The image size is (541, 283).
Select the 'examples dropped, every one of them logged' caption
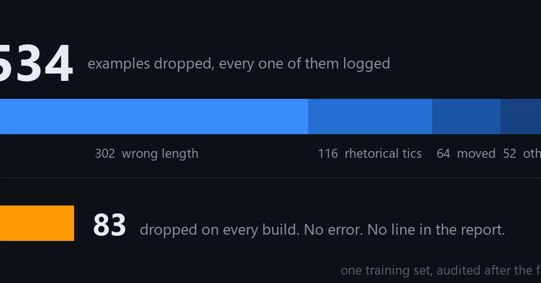point(239,64)
